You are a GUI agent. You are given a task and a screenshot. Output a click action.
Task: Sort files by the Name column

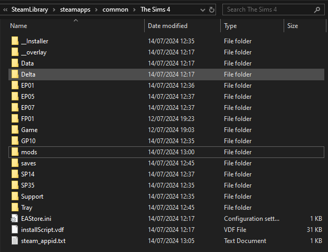coord(18,25)
